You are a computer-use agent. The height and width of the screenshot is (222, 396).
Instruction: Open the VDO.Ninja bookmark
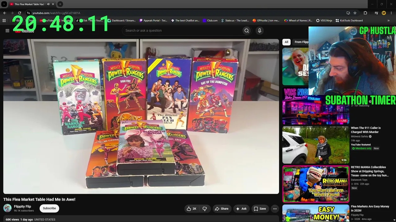(324, 21)
